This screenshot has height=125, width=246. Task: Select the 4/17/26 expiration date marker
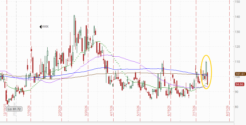[112, 111]
